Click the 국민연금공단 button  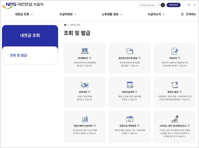[x=173, y=5]
